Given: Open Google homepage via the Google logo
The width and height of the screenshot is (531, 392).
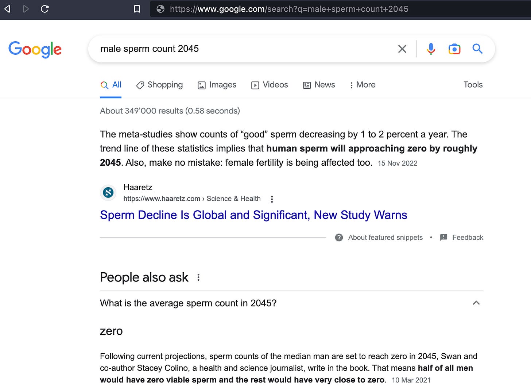Looking at the screenshot, I should [x=35, y=49].
